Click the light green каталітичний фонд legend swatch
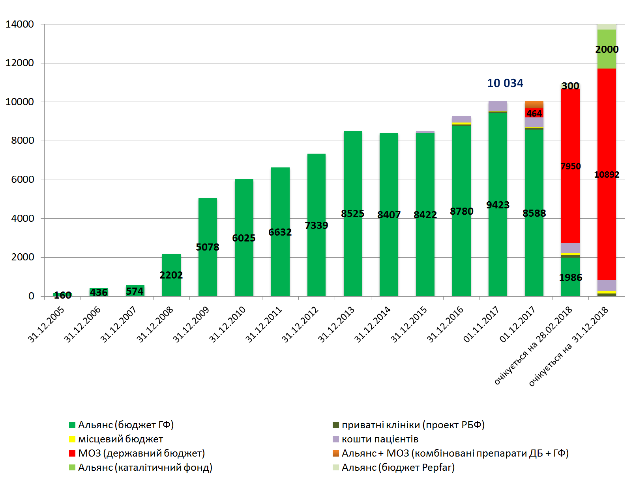The width and height of the screenshot is (633, 481). pyautogui.click(x=72, y=468)
